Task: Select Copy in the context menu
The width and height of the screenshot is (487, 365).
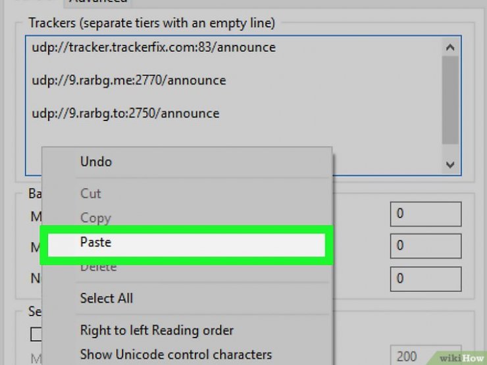Action: click(95, 218)
